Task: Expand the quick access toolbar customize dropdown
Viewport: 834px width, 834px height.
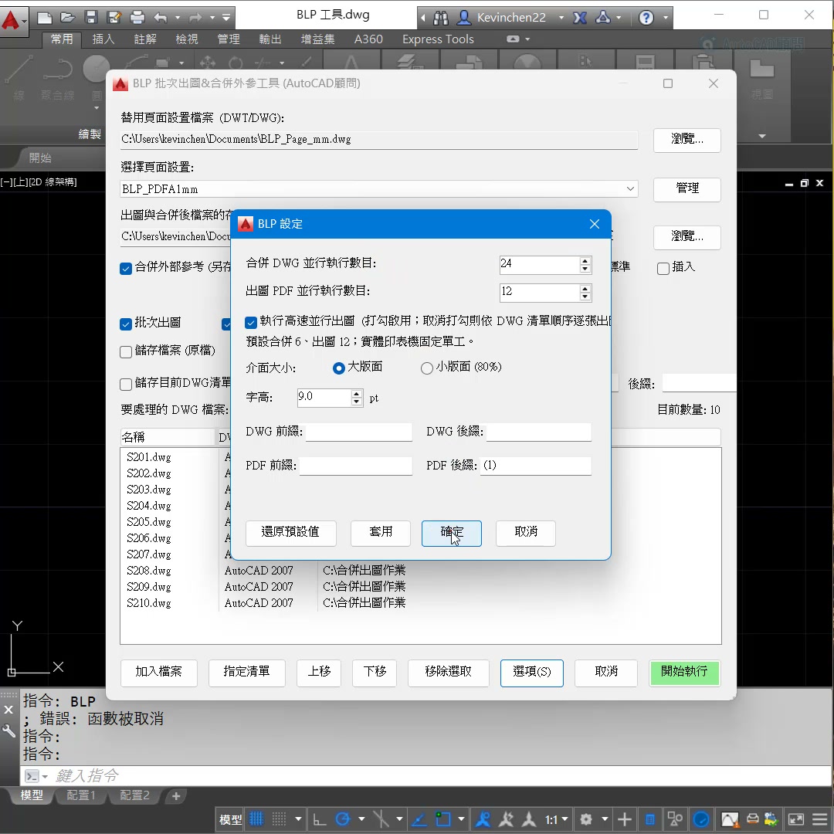Action: pyautogui.click(x=226, y=18)
